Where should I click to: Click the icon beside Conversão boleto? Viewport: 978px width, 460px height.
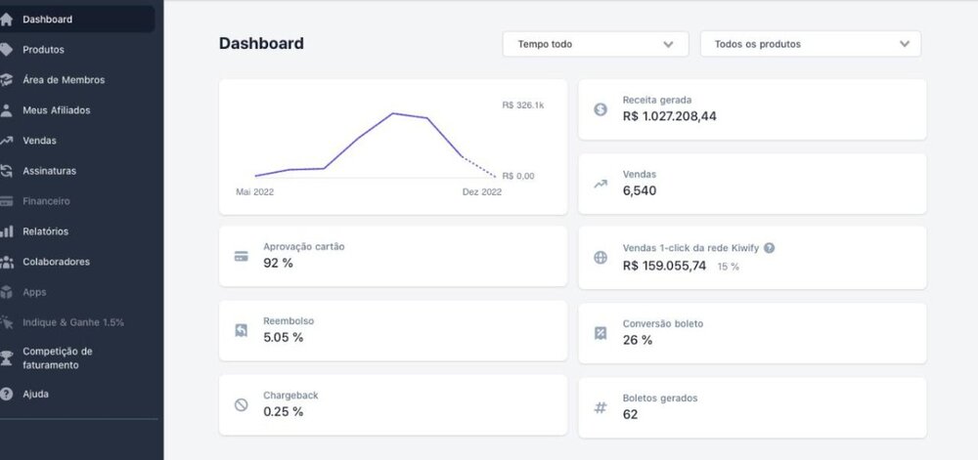point(600,333)
